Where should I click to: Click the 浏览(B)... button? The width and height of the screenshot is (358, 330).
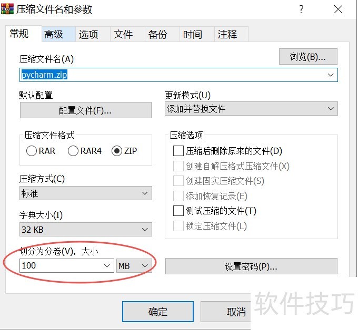307,57
